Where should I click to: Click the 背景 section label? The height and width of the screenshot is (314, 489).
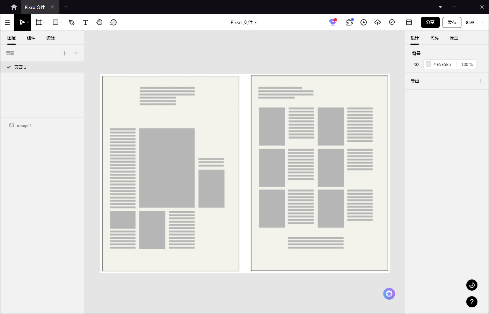point(416,53)
